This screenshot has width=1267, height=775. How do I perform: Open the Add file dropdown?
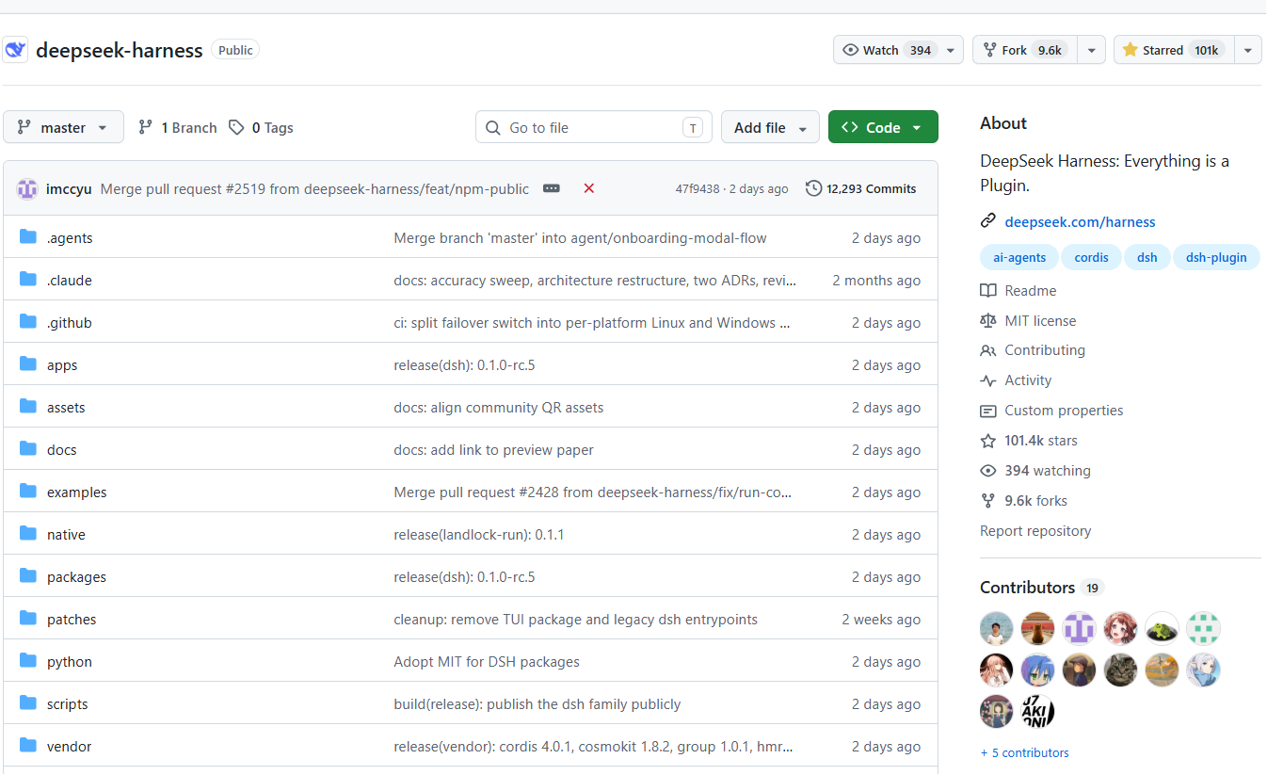[x=770, y=127]
